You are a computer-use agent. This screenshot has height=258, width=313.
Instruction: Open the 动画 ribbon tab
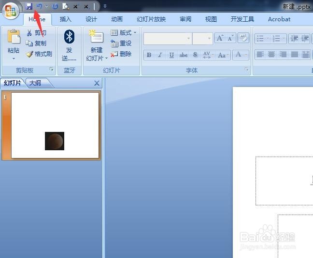click(x=117, y=19)
